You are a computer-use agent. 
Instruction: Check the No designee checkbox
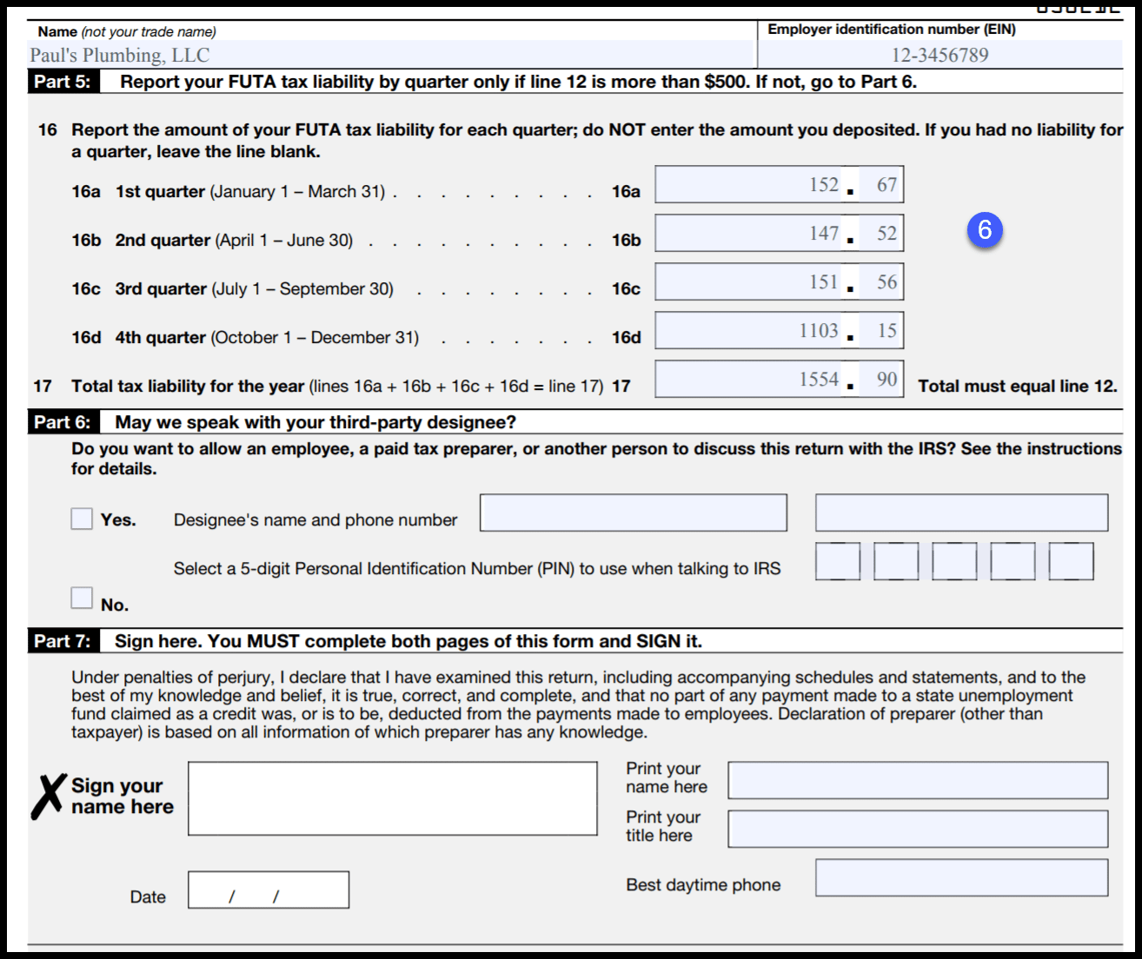(82, 598)
